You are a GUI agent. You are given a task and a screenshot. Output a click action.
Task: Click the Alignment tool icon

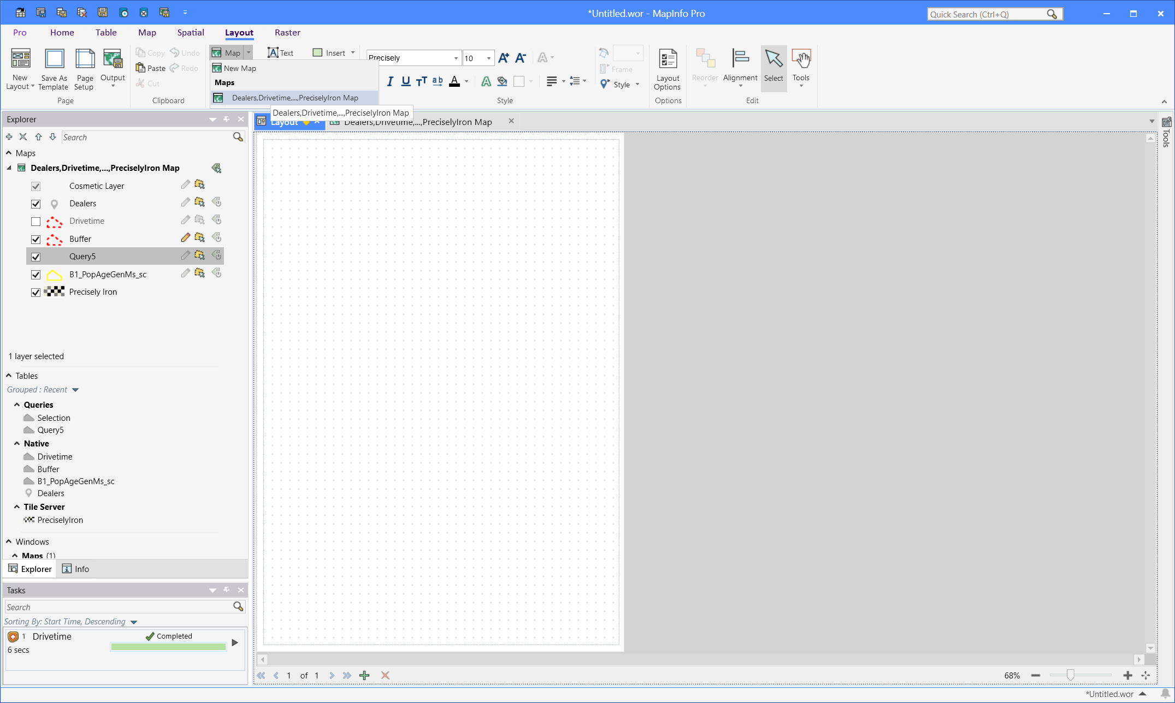pyautogui.click(x=740, y=59)
